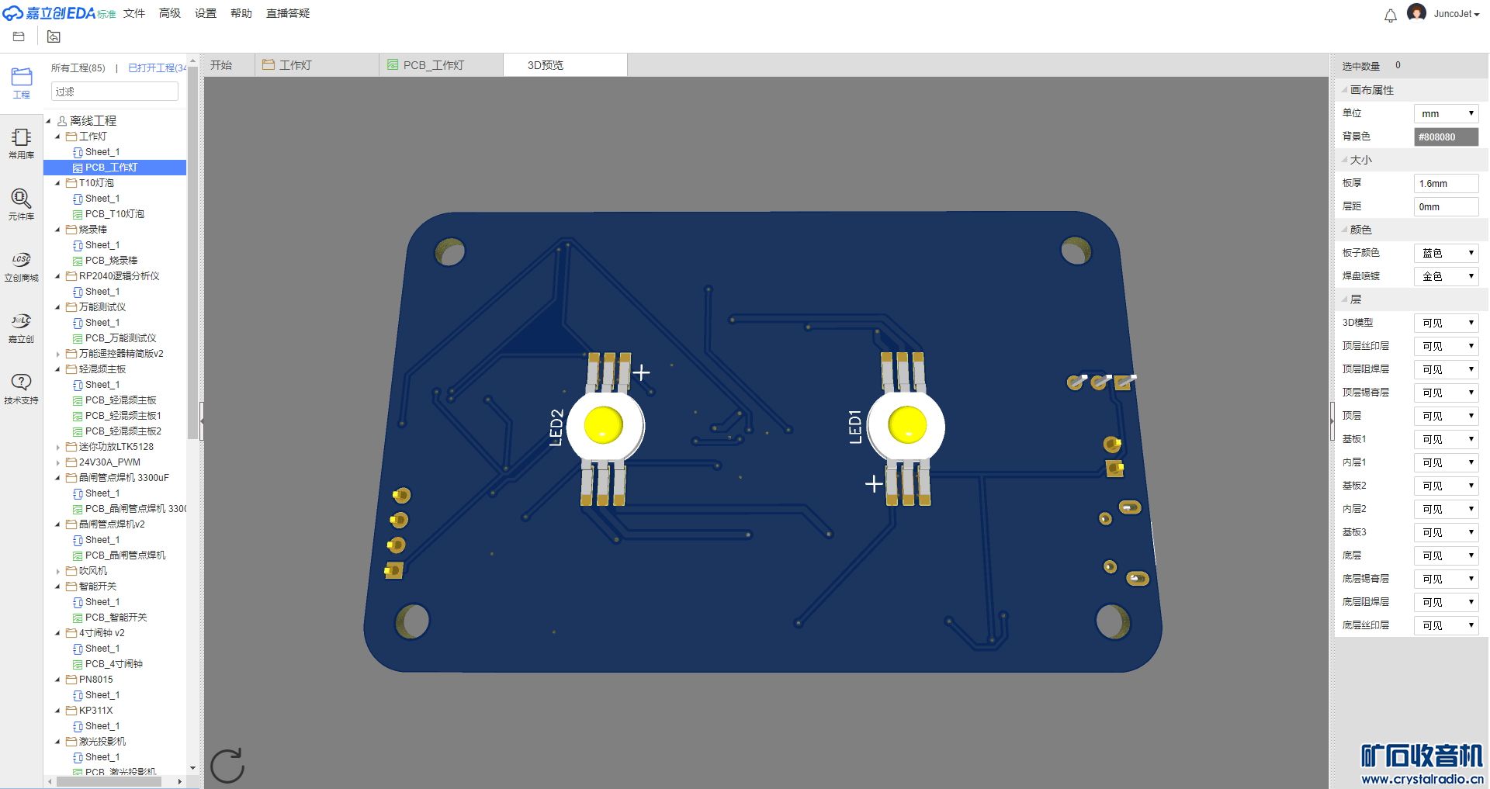The image size is (1490, 789).
Task: Click the folder icon of KP311X
Action: 71,711
